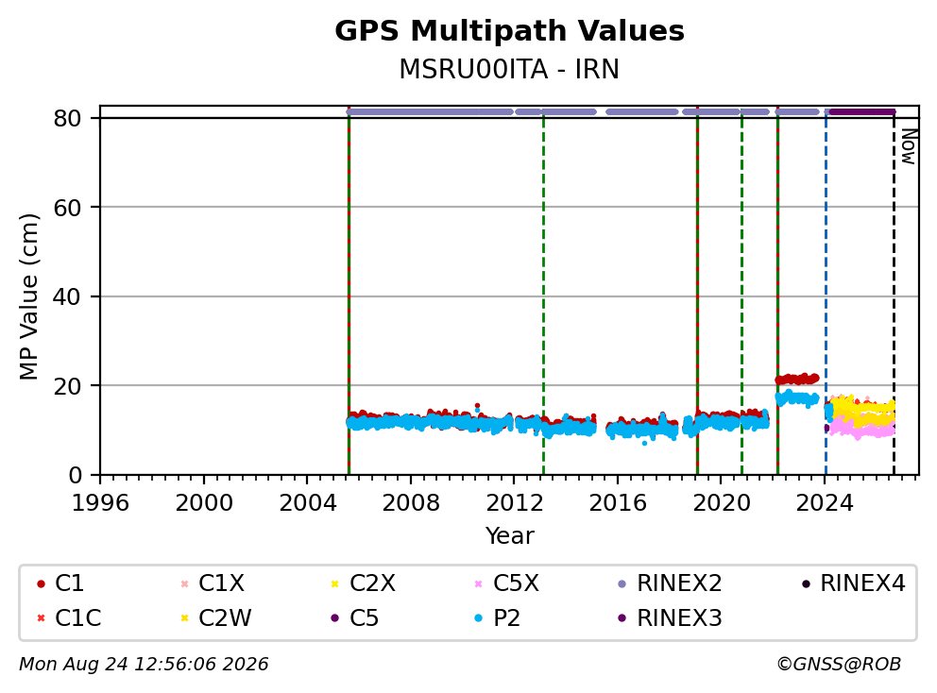Click the Now marker label
Image resolution: width=937 pixels, height=693 pixels.
pos(909,147)
